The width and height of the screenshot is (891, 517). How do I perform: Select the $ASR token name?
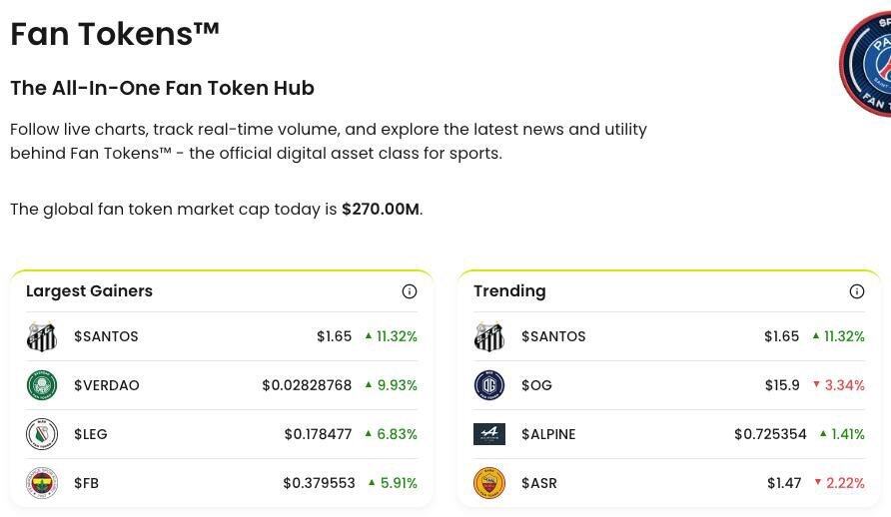click(539, 483)
